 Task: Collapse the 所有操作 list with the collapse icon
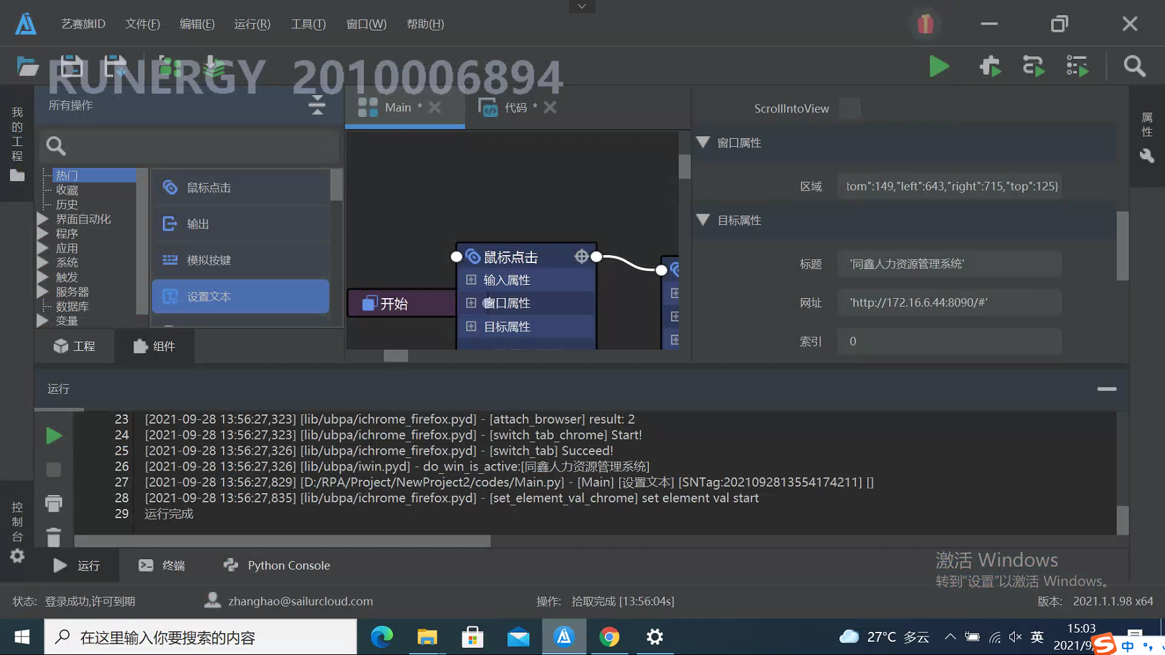[x=317, y=105]
